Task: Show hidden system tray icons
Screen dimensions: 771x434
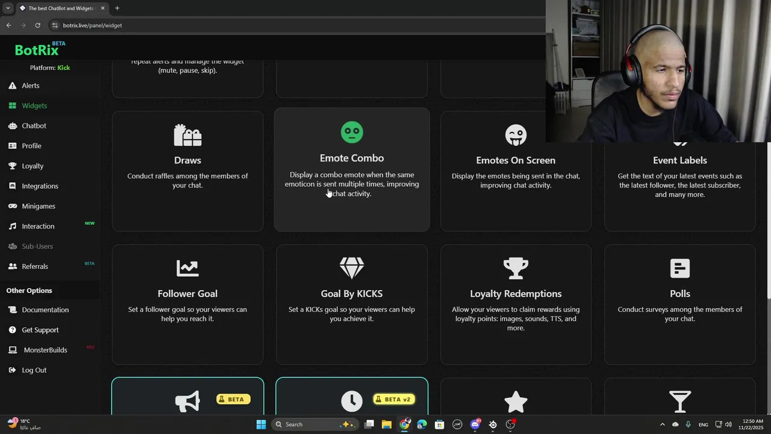Action: [x=663, y=424]
